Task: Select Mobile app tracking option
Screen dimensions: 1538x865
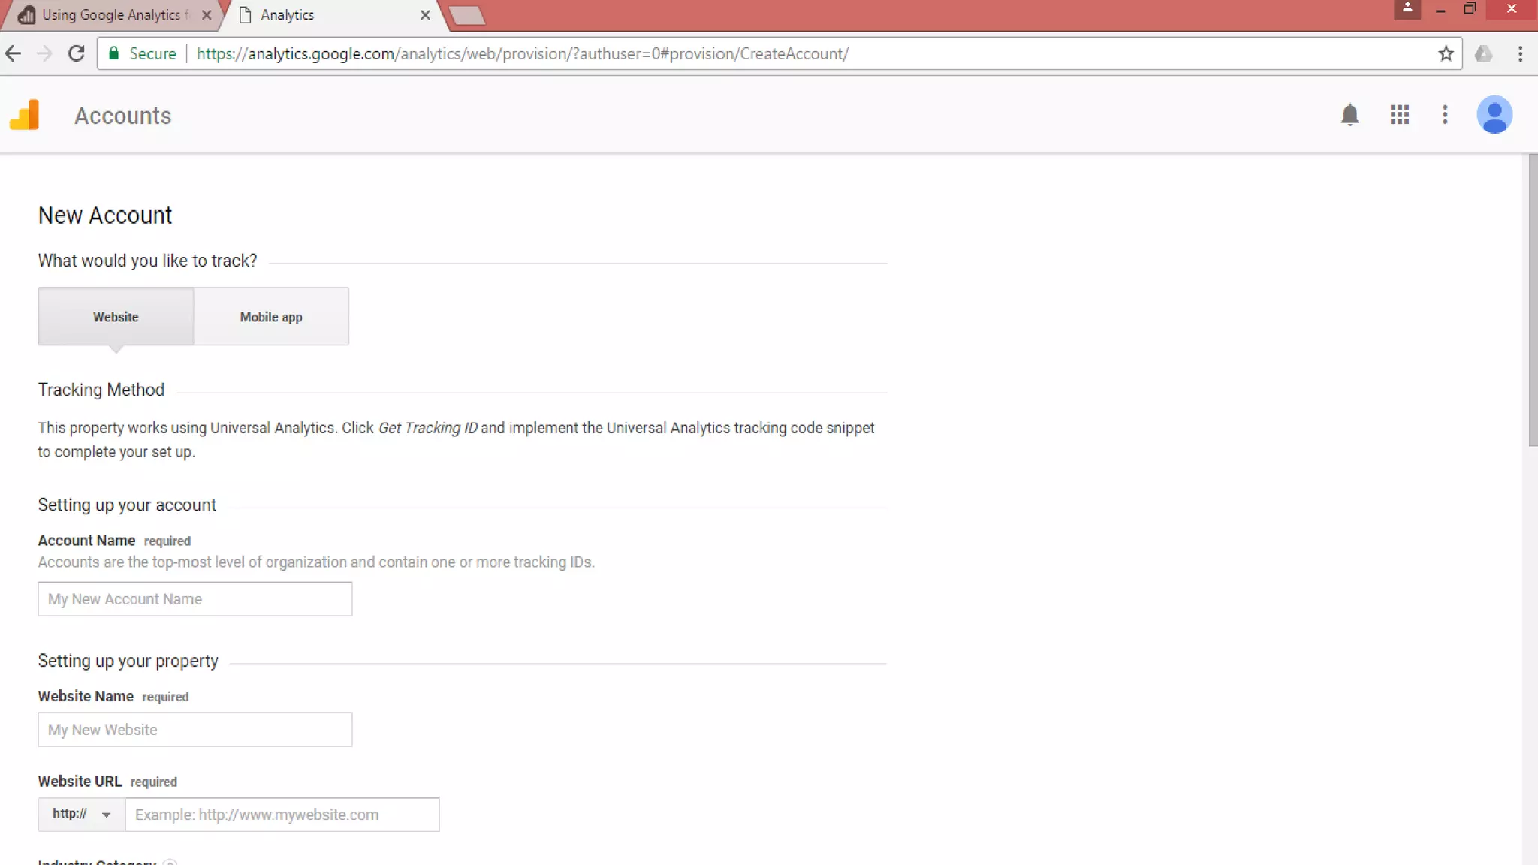Action: coord(271,317)
